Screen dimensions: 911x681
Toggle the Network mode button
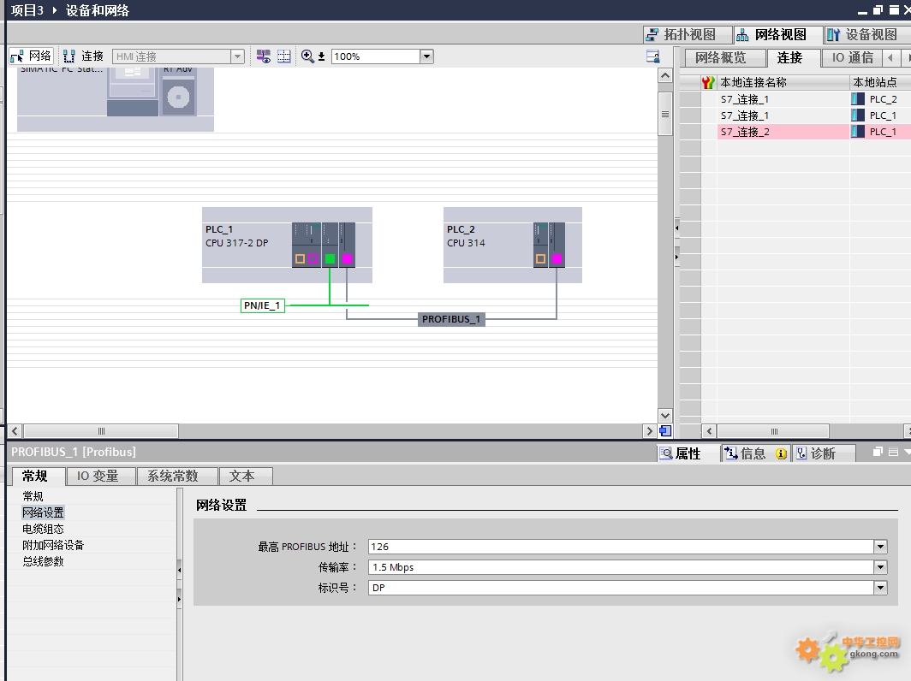pyautogui.click(x=32, y=56)
